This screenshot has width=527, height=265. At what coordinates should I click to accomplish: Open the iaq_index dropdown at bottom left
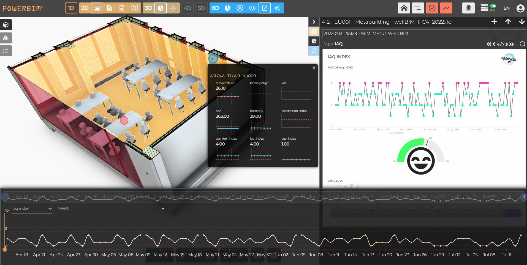[32, 208]
